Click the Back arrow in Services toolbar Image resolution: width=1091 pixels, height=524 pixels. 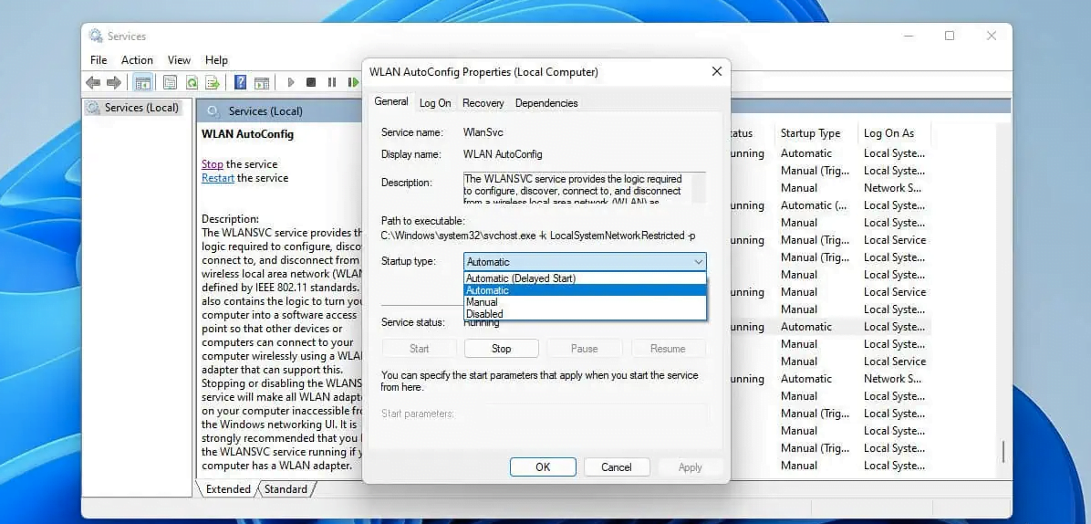[x=93, y=82]
